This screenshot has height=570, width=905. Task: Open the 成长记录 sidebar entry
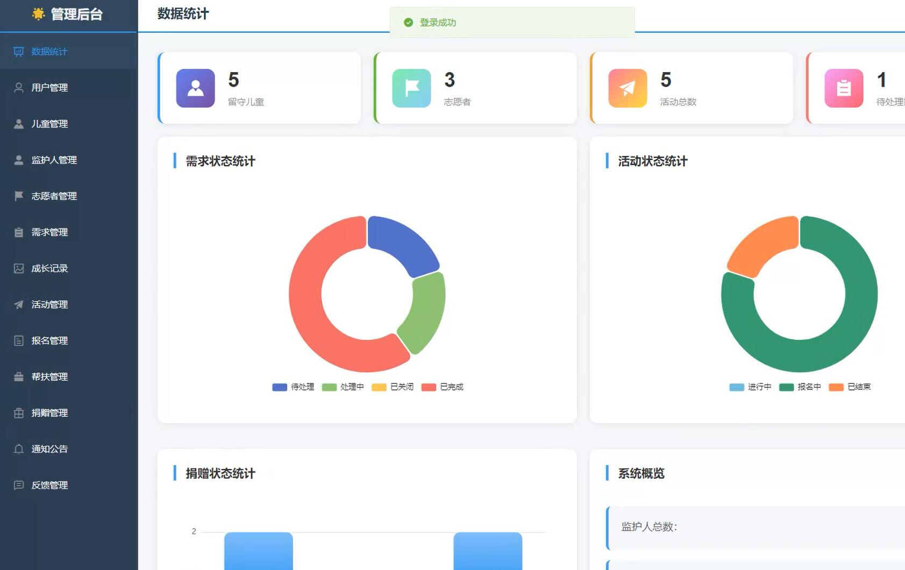pyautogui.click(x=69, y=268)
